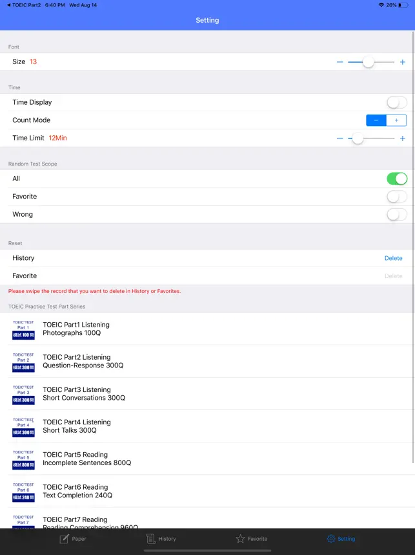
Task: Enable Favorite random test scope switch
Action: click(397, 197)
